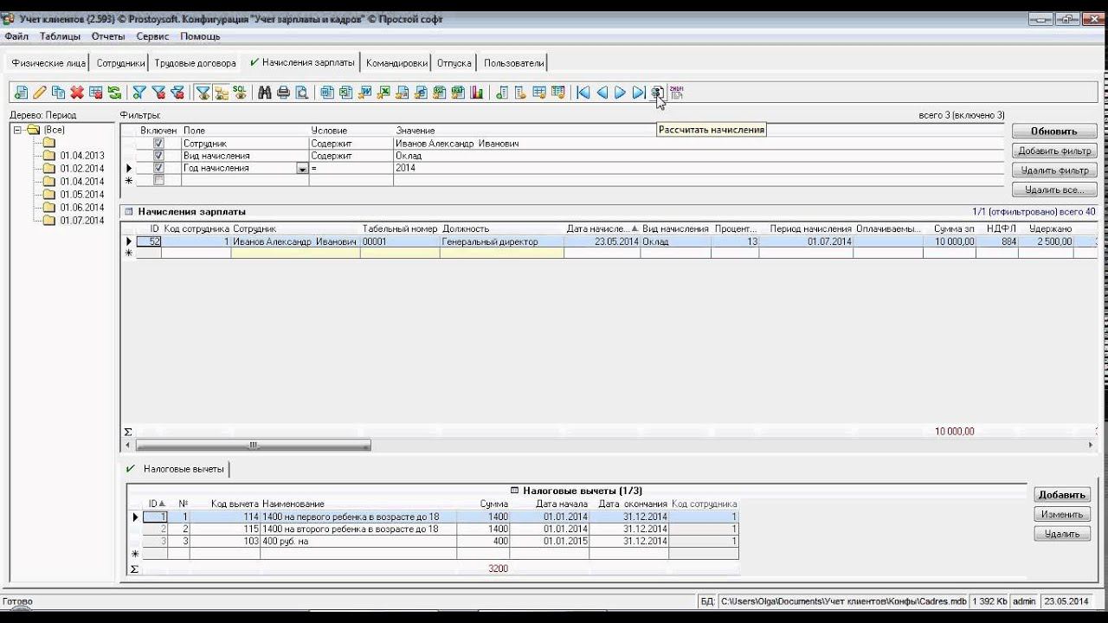Image resolution: width=1108 pixels, height=623 pixels.
Task: Click the Рассчитать начисления toolbar icon
Action: (x=658, y=93)
